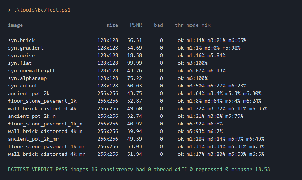Click mode mix 'm1:8% m3:64% m5:4% m6:24%'
Image resolution: width=302 pixels, height=180 pixels.
(x=224, y=101)
